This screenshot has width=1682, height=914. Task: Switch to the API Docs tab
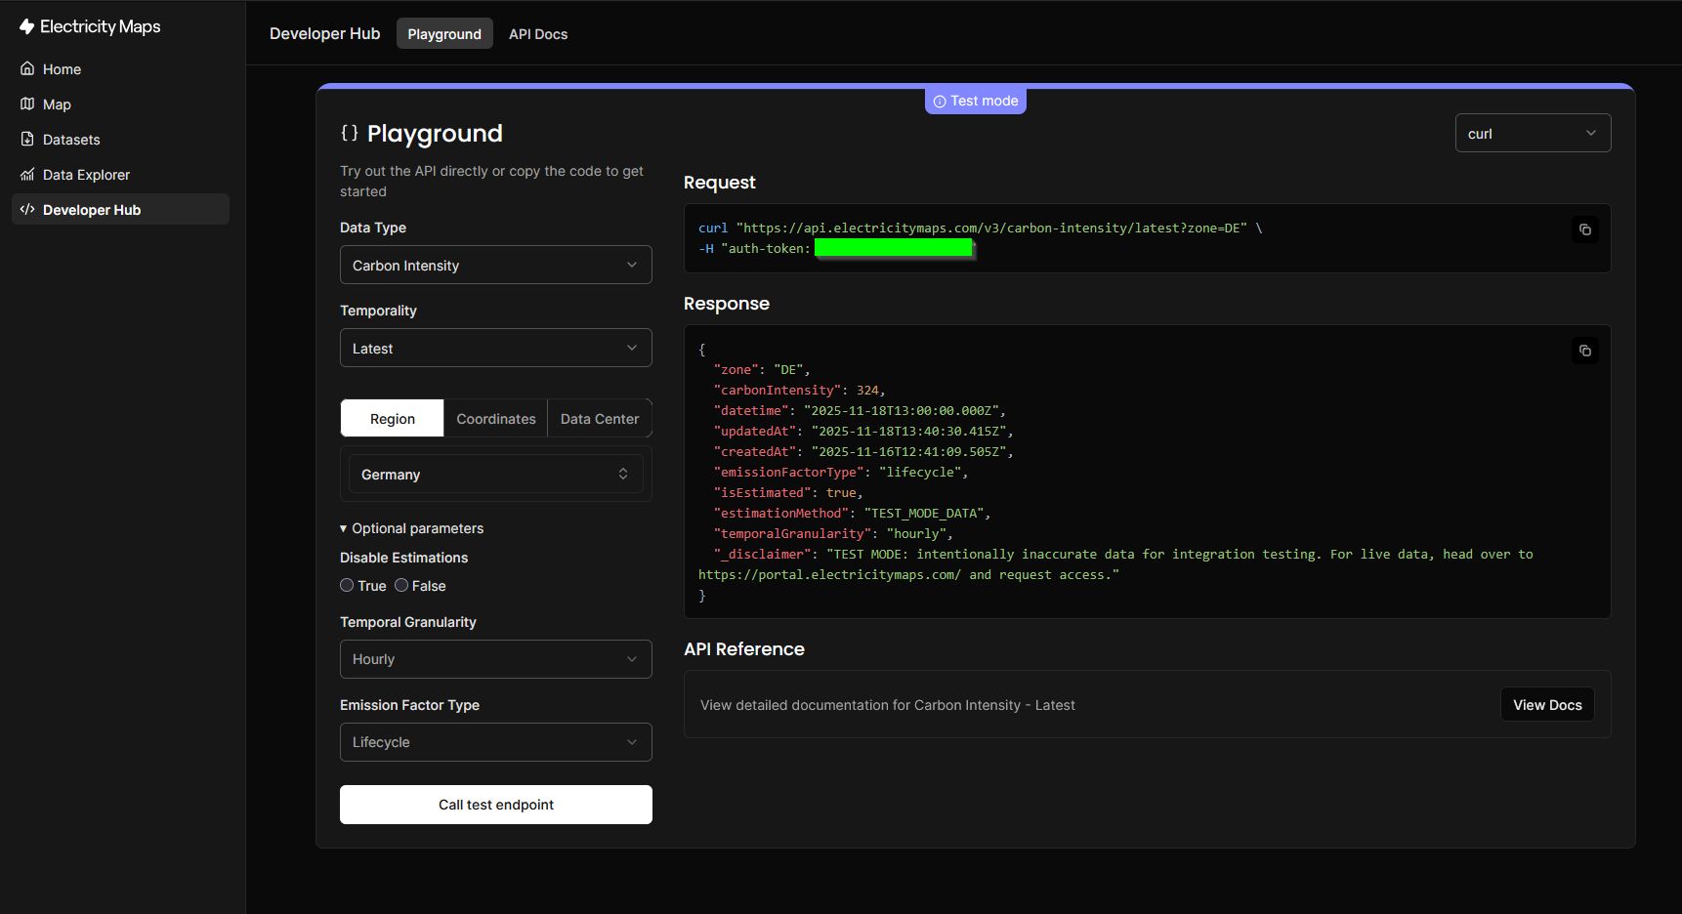tap(537, 34)
